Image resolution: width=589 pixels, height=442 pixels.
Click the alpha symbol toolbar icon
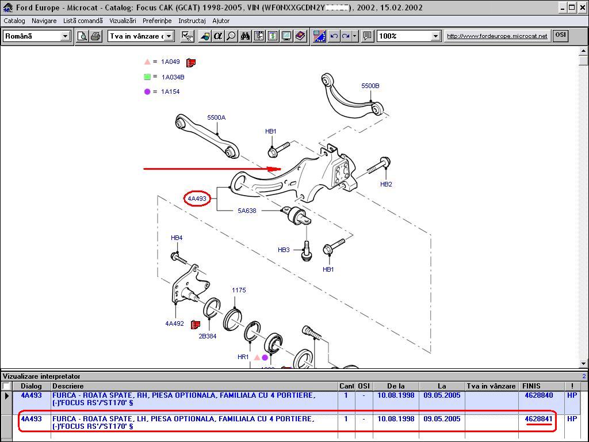218,36
